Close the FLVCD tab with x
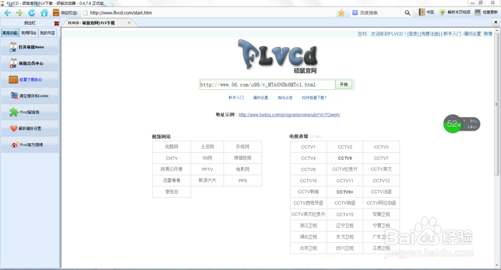The width and height of the screenshot is (501, 270). point(129,23)
